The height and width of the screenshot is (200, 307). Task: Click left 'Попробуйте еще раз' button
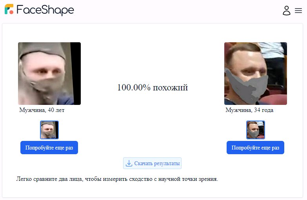(49, 148)
